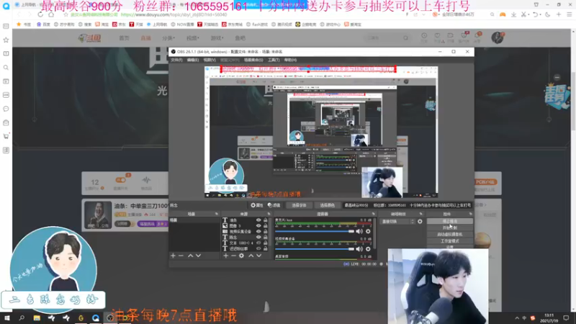Hide the 视频采集设备 source

click(x=258, y=231)
